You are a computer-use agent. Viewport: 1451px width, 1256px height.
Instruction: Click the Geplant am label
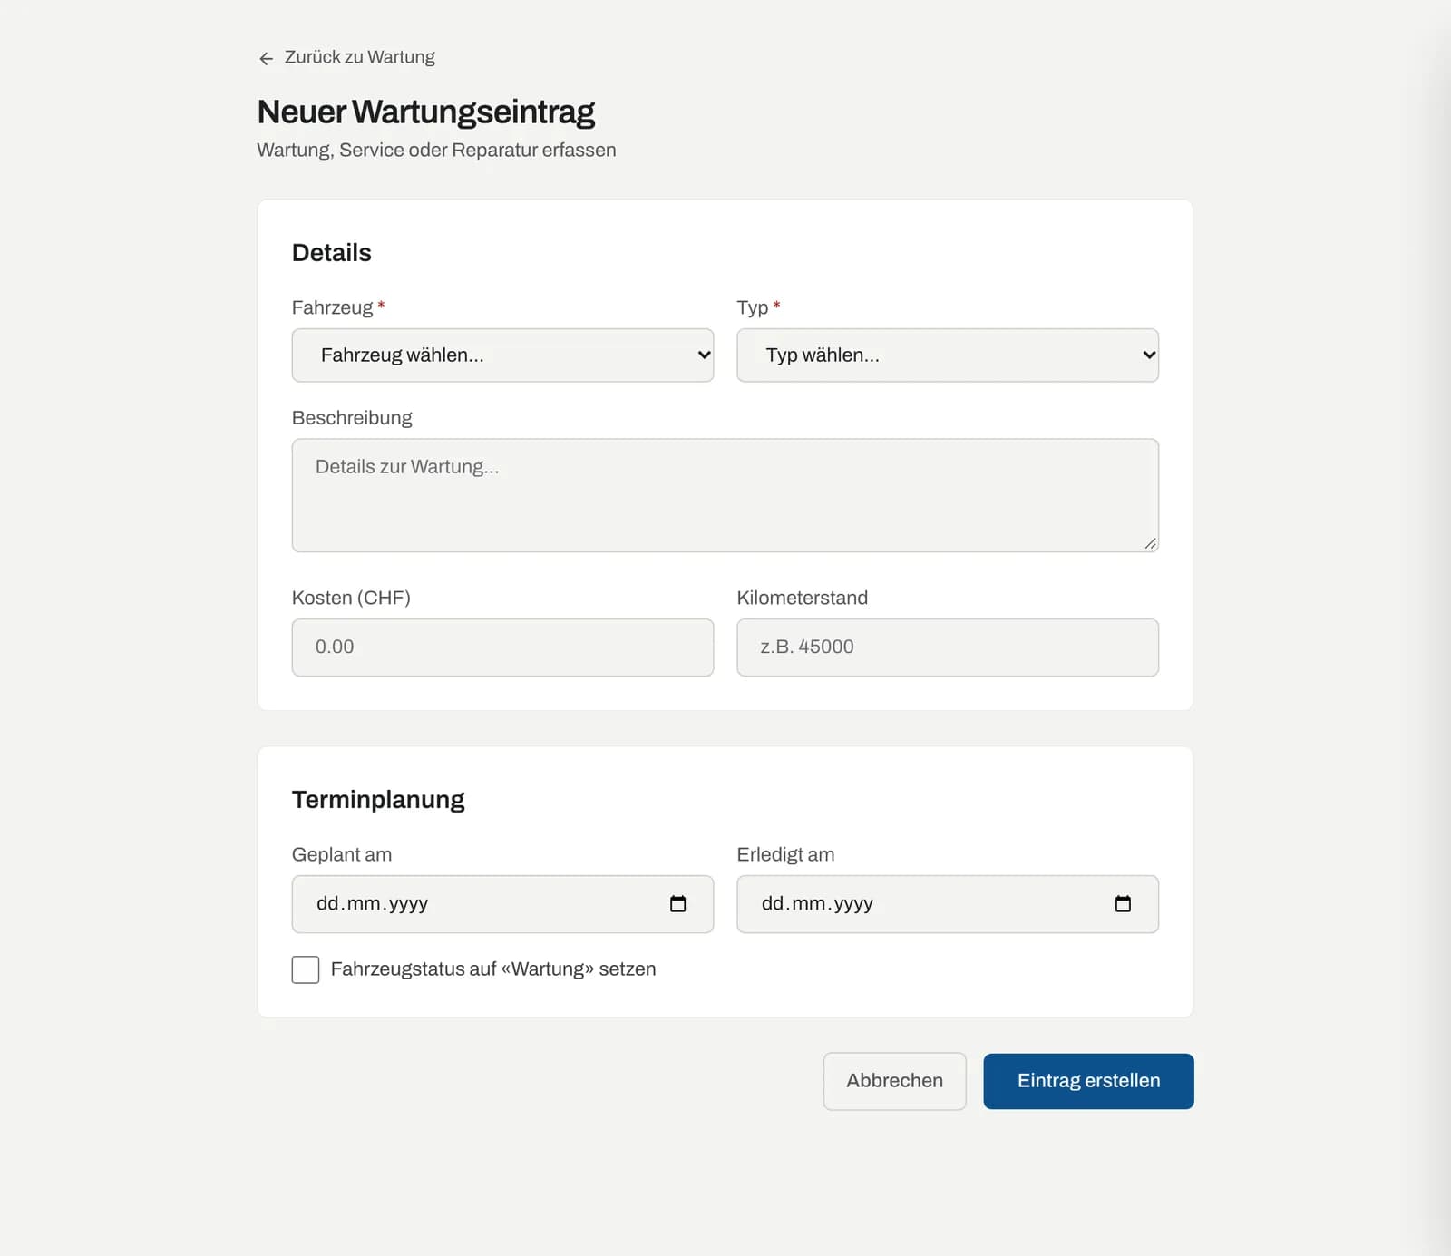pos(342,854)
